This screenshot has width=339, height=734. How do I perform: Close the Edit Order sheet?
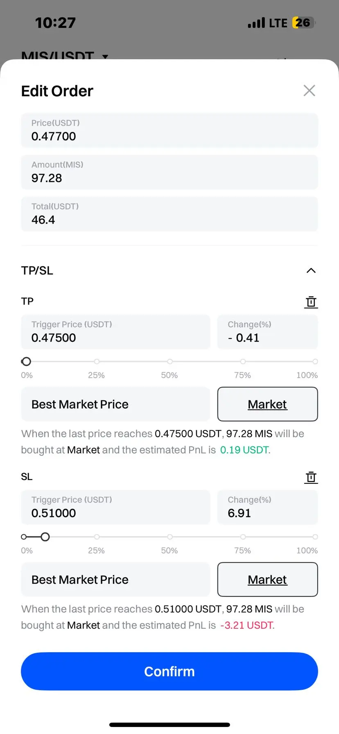pyautogui.click(x=309, y=91)
